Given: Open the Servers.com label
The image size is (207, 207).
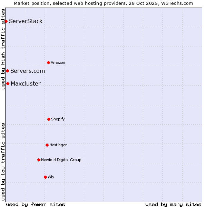Looking at the screenshot, I should (x=28, y=71).
